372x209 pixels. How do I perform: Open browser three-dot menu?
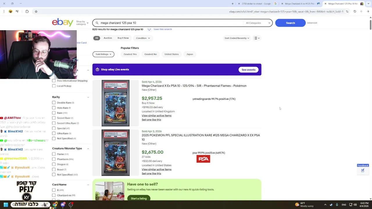coord(4,11)
